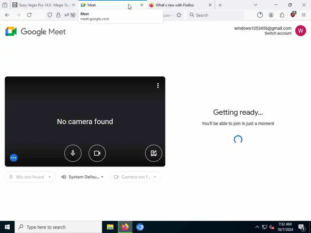Open the Windows Start menu

7,227
